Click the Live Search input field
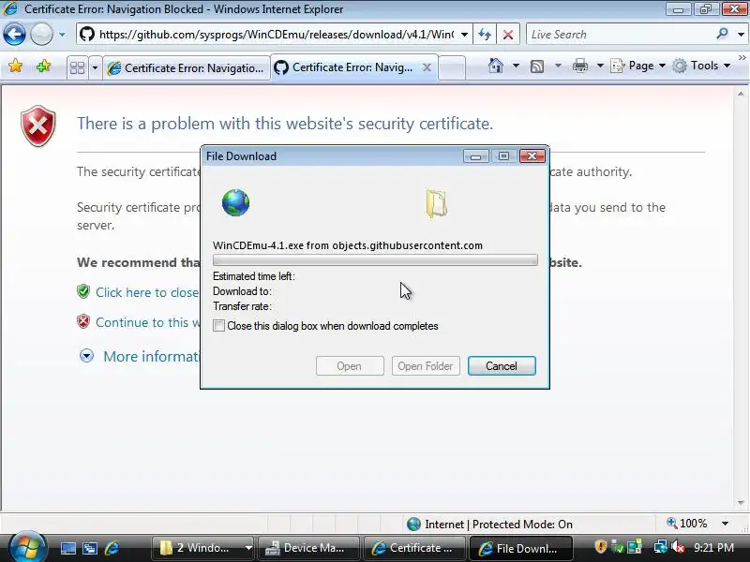This screenshot has height=562, width=750. (620, 35)
